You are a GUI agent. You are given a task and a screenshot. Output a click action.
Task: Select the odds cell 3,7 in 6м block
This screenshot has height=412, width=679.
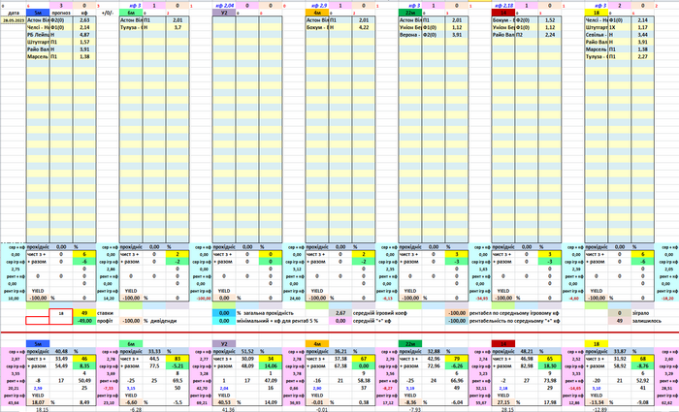[x=178, y=27]
